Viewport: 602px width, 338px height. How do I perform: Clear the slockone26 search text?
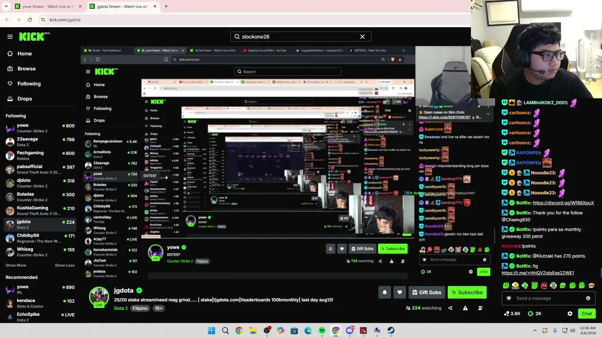click(362, 37)
